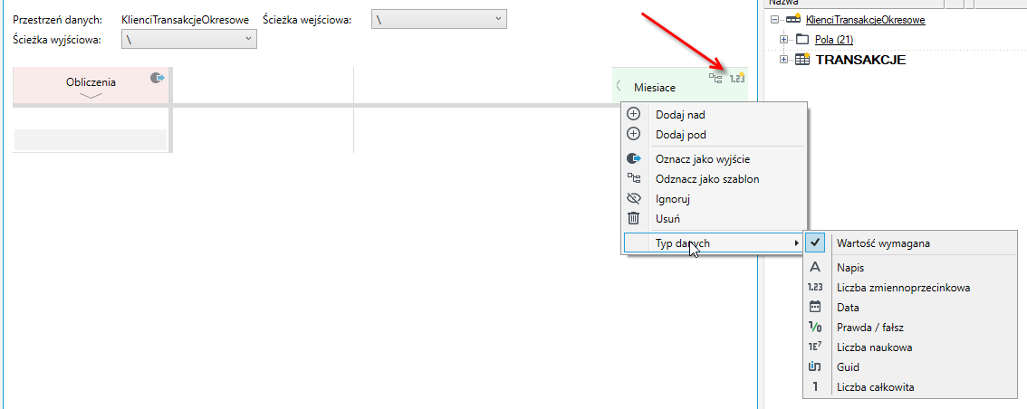Viewport: 1027px width, 409px height.
Task: Expand the TRANSAKCJE tree node
Action: click(784, 60)
